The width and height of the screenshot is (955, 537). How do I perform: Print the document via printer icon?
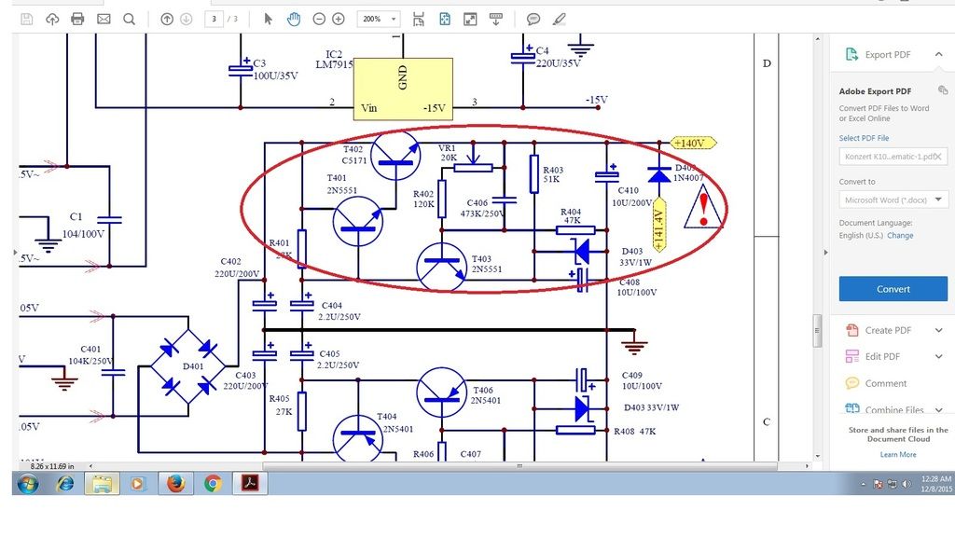77,20
